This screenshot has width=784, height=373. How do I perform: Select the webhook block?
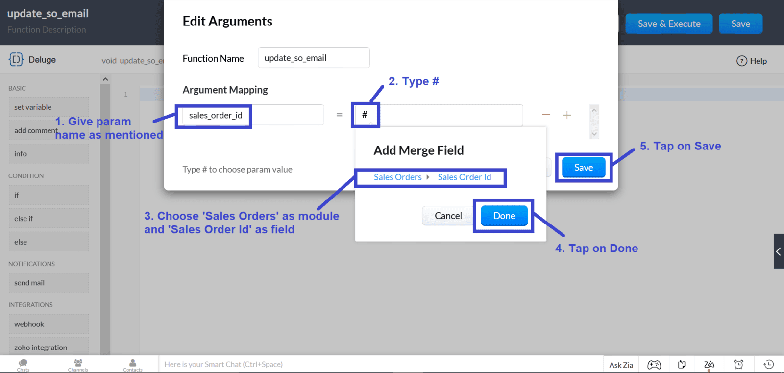(x=49, y=324)
